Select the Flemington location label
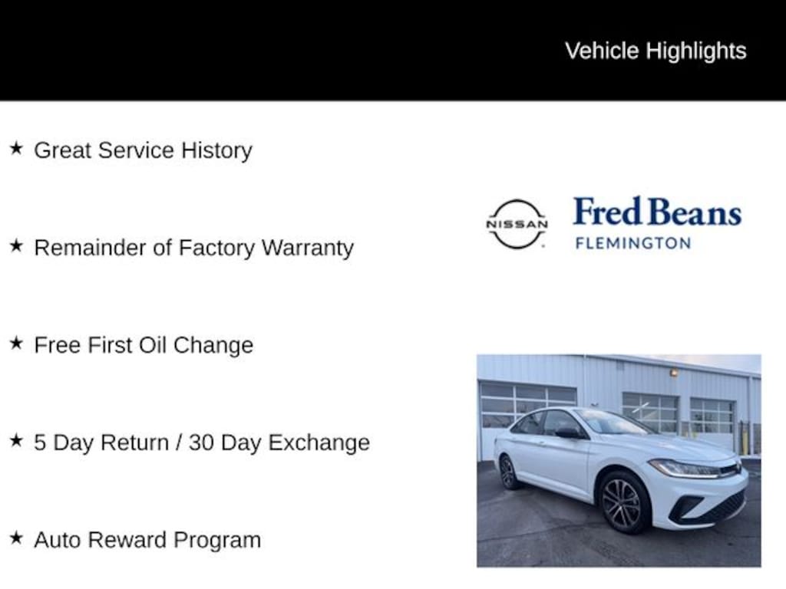Viewport: 786px width, 589px height. [633, 243]
